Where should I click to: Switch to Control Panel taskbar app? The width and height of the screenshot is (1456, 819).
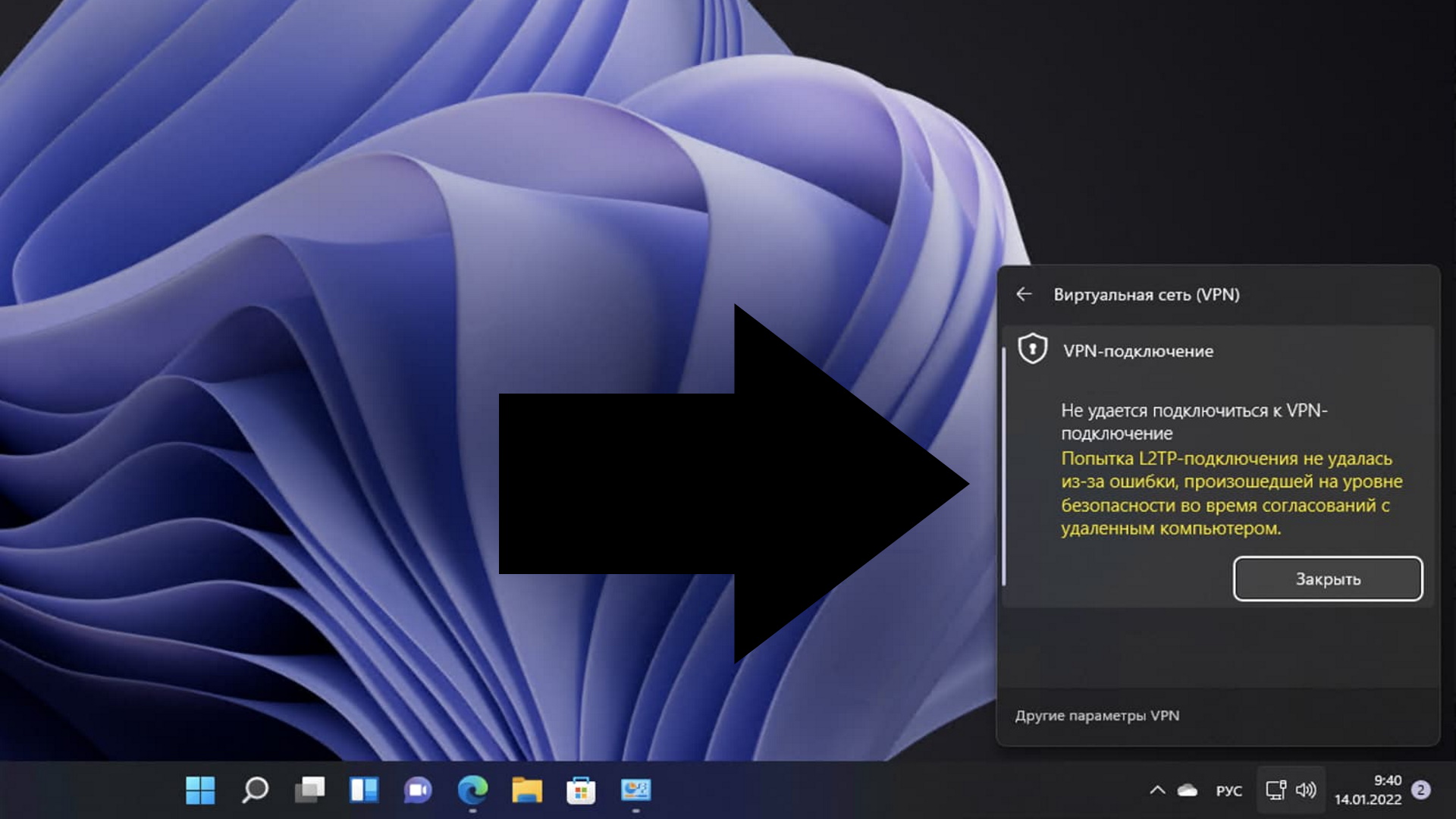(x=635, y=790)
